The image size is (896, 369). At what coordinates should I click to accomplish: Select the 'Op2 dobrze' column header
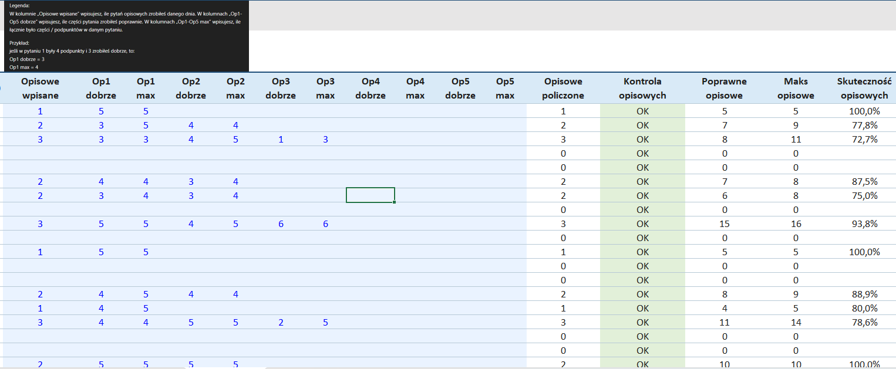(191, 88)
